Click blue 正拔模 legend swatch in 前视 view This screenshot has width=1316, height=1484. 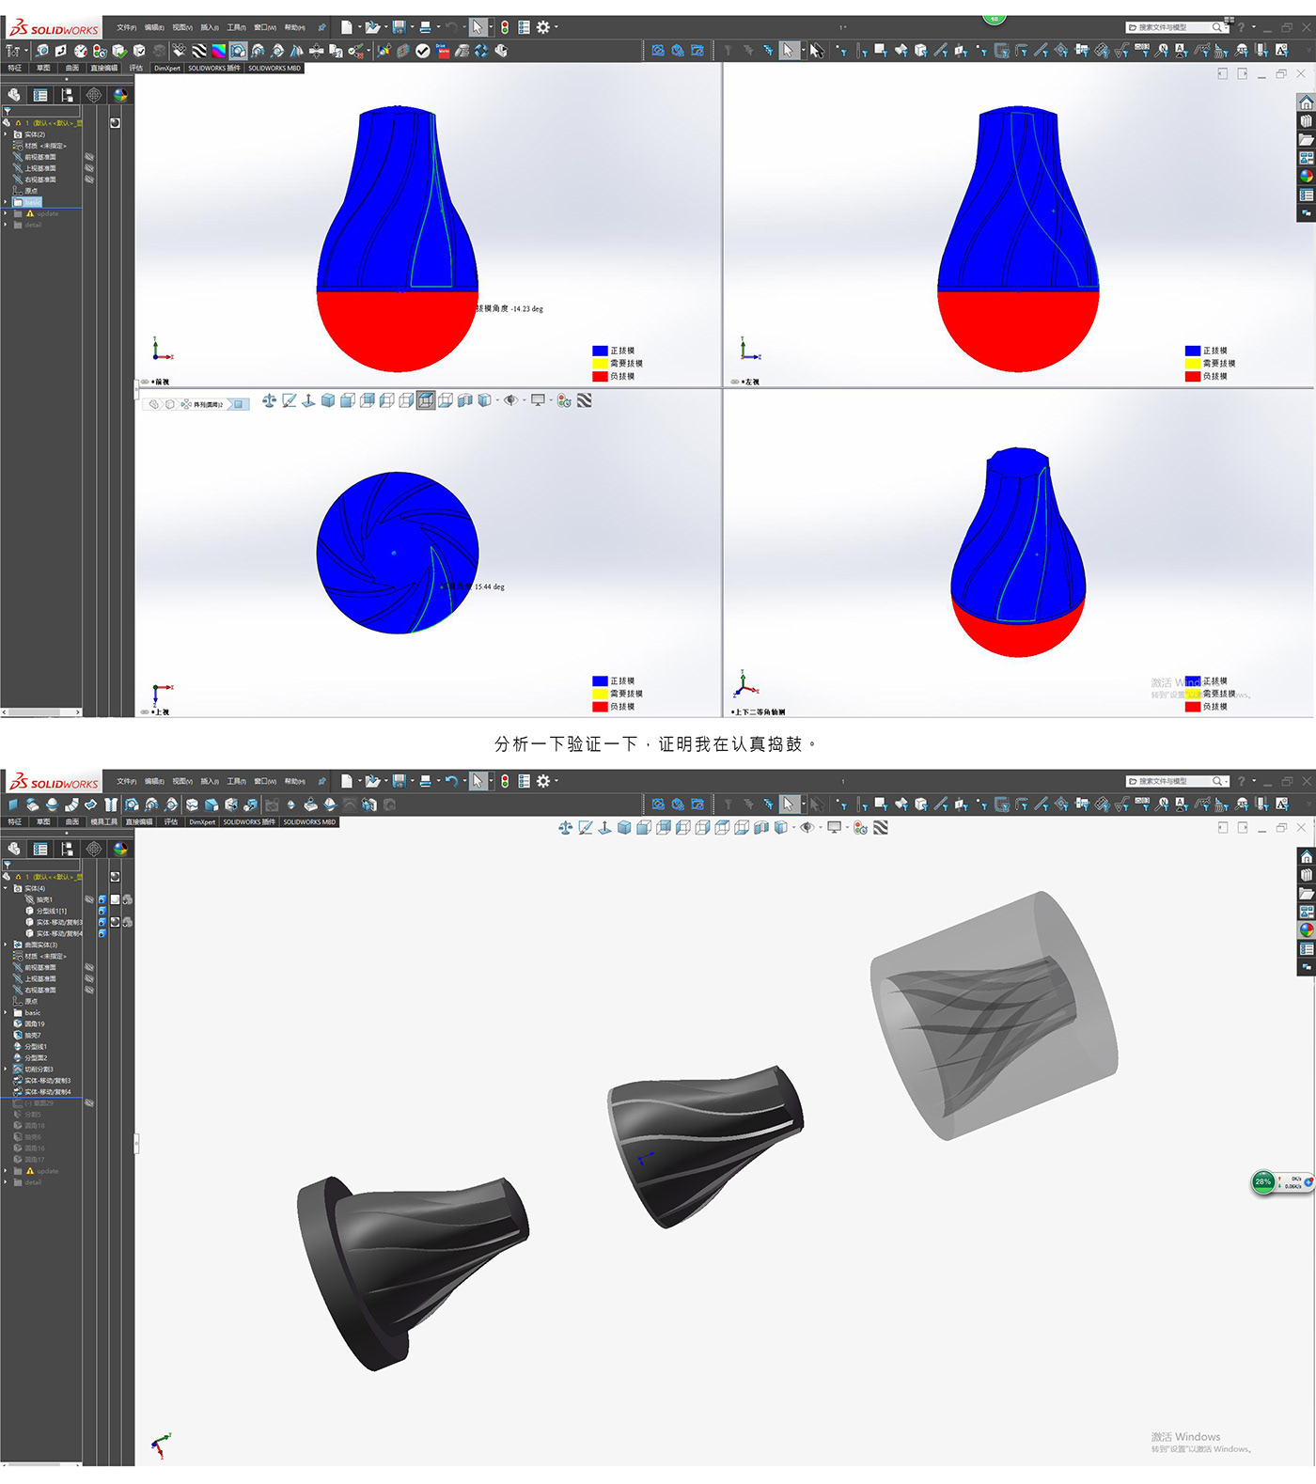600,351
